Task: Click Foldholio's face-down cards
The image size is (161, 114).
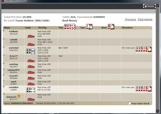Action: click(31, 36)
